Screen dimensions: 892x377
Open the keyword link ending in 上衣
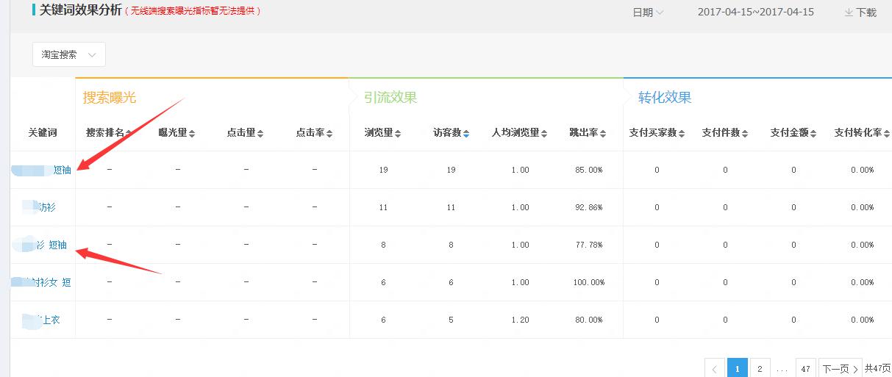pyautogui.click(x=49, y=320)
